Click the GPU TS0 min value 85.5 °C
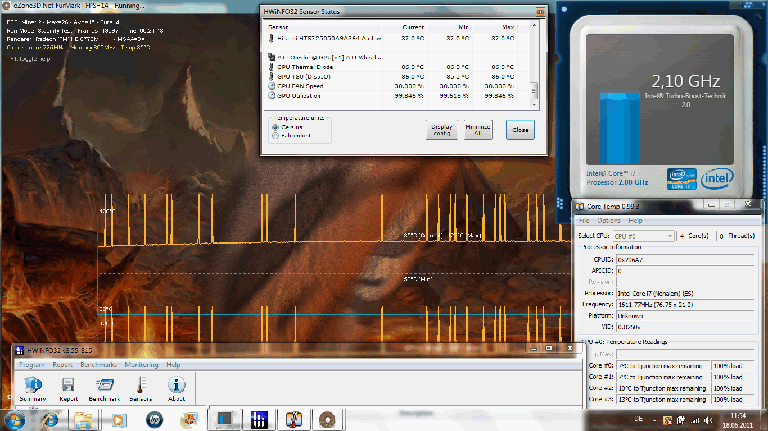This screenshot has width=768, height=431. [457, 76]
